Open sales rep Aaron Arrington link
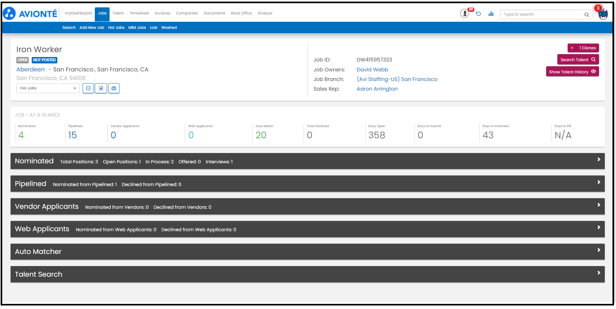This screenshot has height=309, width=616. pos(377,89)
